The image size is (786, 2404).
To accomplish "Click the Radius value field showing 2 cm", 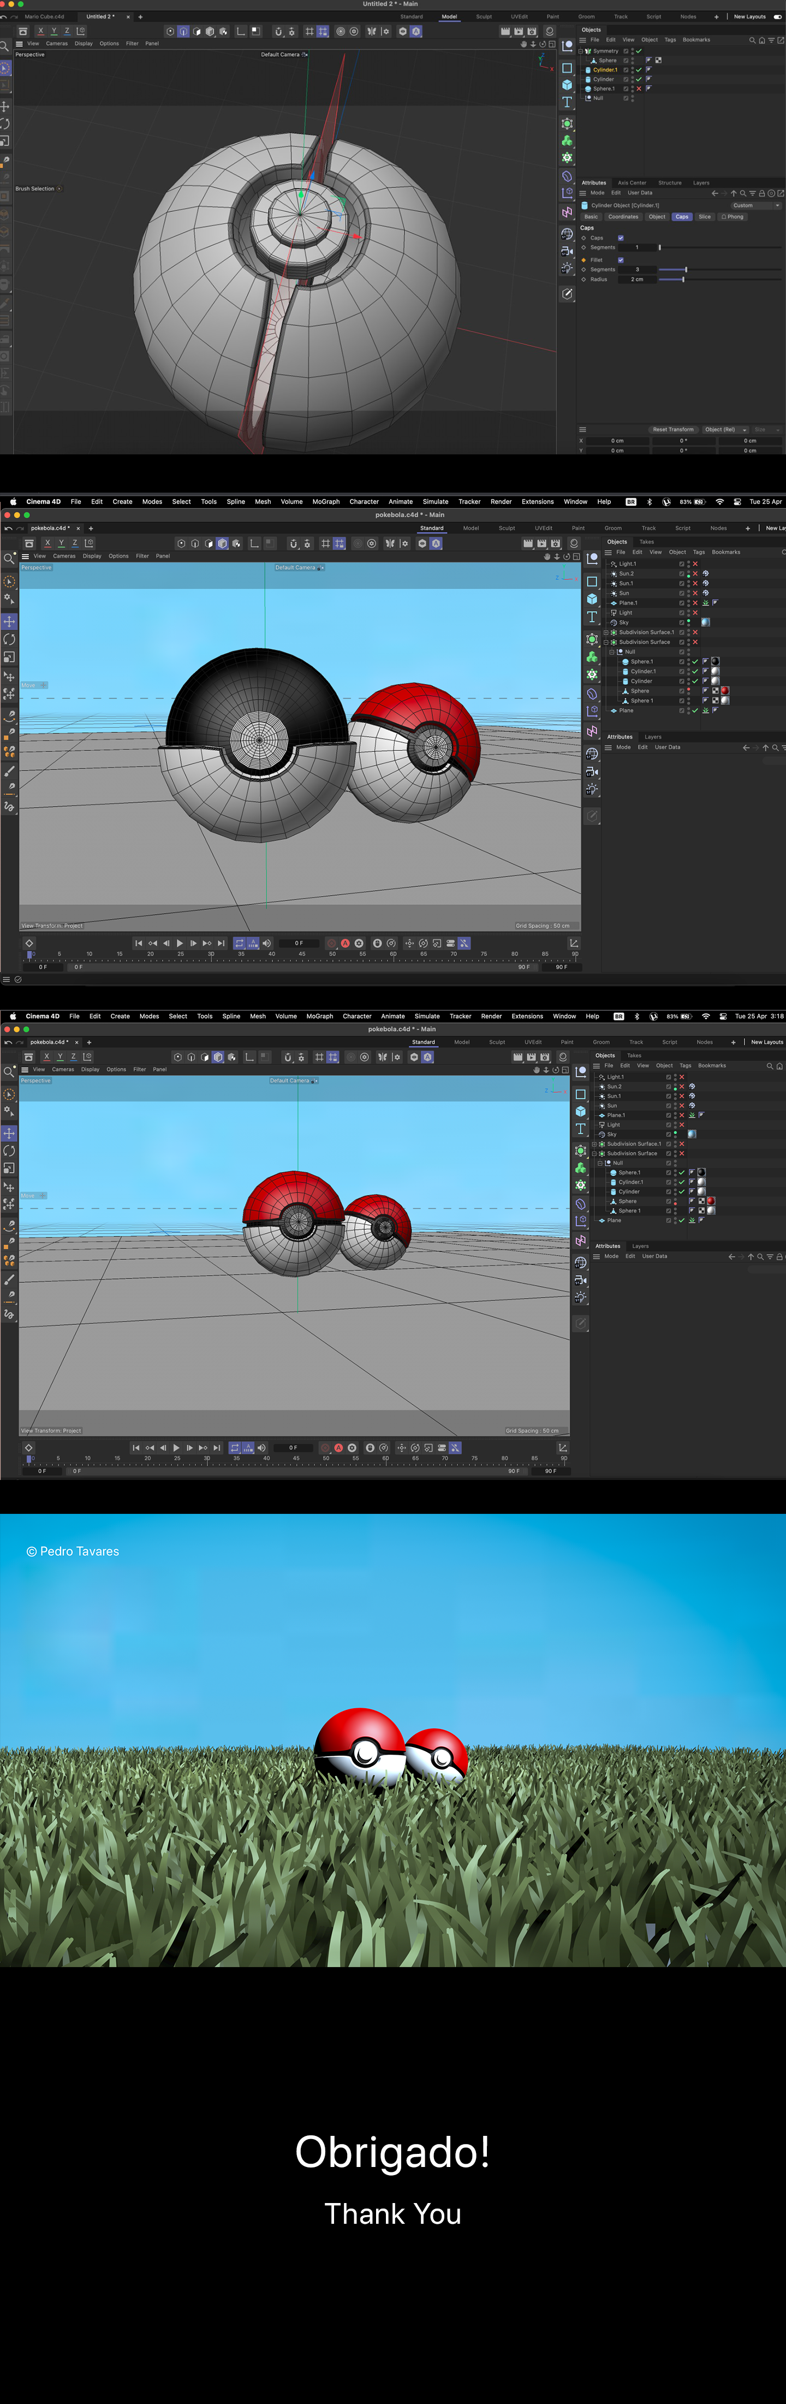I will [637, 279].
